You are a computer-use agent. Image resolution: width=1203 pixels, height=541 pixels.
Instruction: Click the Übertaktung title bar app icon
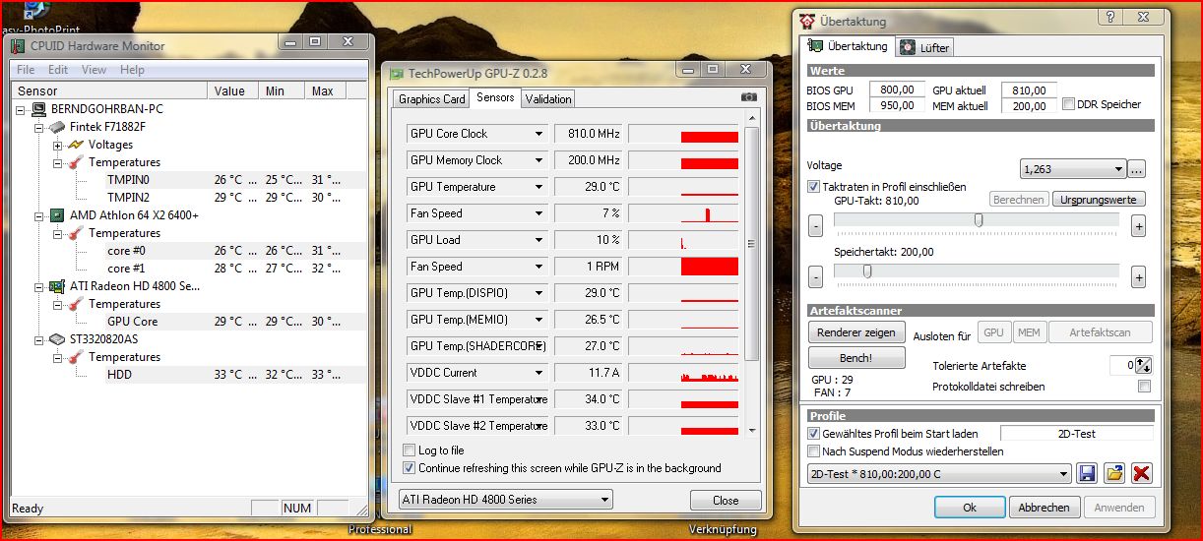tap(807, 21)
